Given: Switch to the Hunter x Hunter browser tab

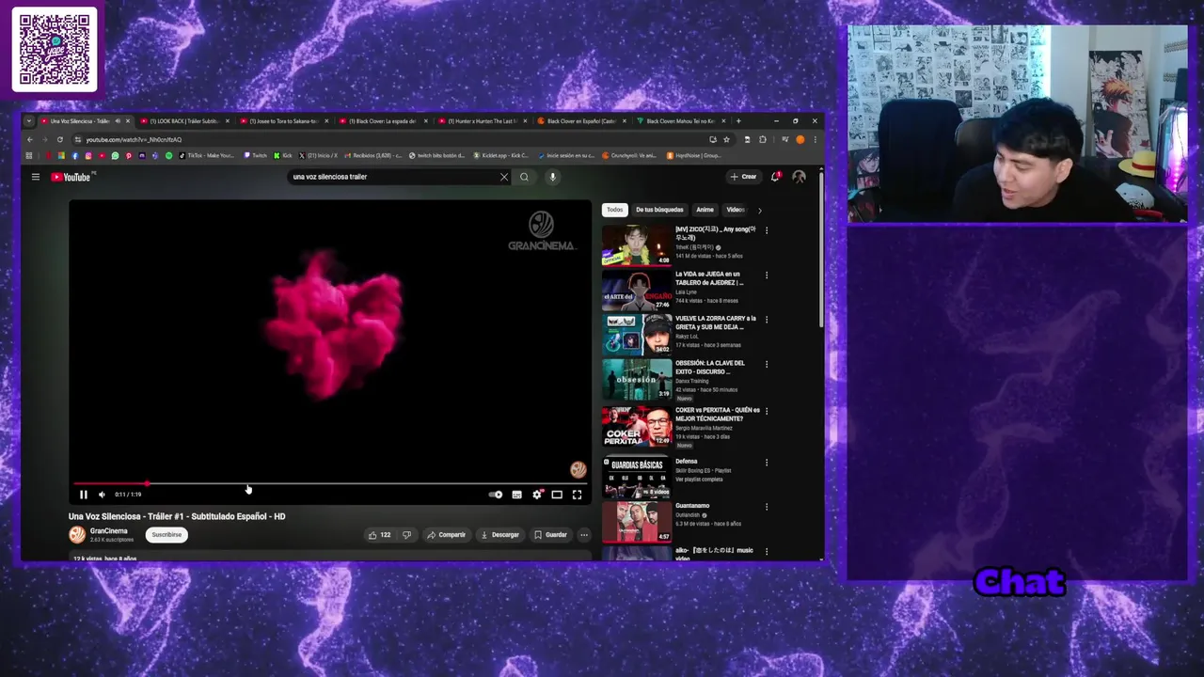Looking at the screenshot, I should coord(483,121).
